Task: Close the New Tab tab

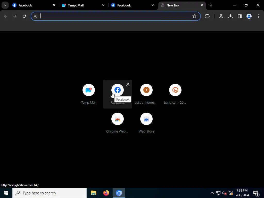Action: coord(202,5)
